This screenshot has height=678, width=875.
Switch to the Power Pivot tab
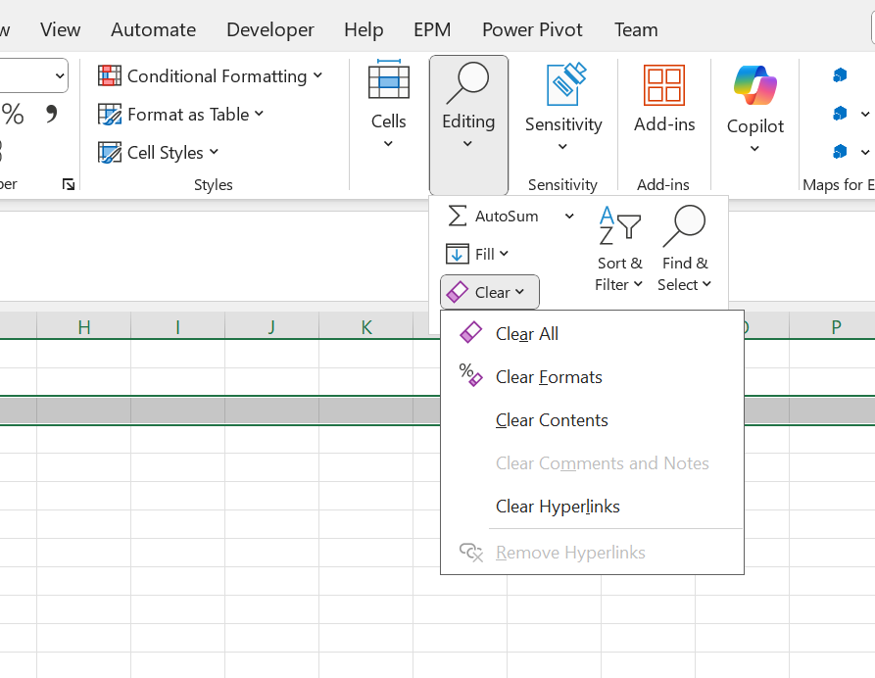point(533,29)
